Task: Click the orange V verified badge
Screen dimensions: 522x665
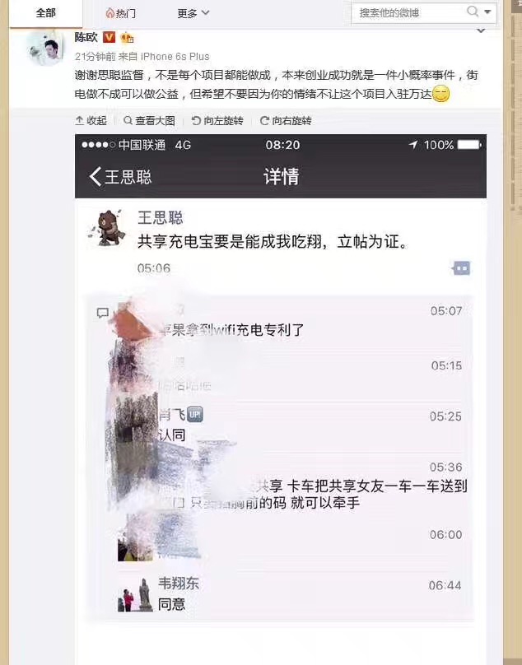Action: [109, 37]
